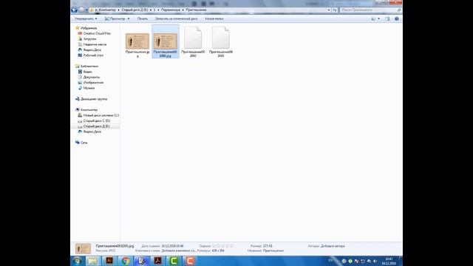The image size is (473, 266).
Task: Click the preview thumbnail in details pane
Action: [x=83, y=248]
